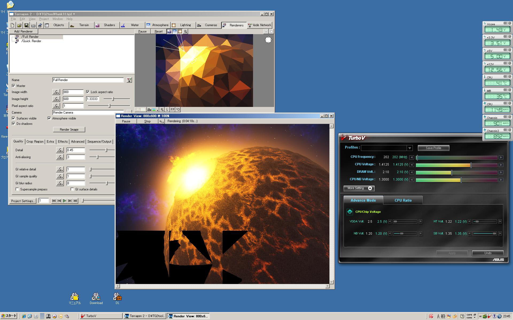Toggle the Master checkbox
Viewport: 513px width, 320px height.
[14, 86]
